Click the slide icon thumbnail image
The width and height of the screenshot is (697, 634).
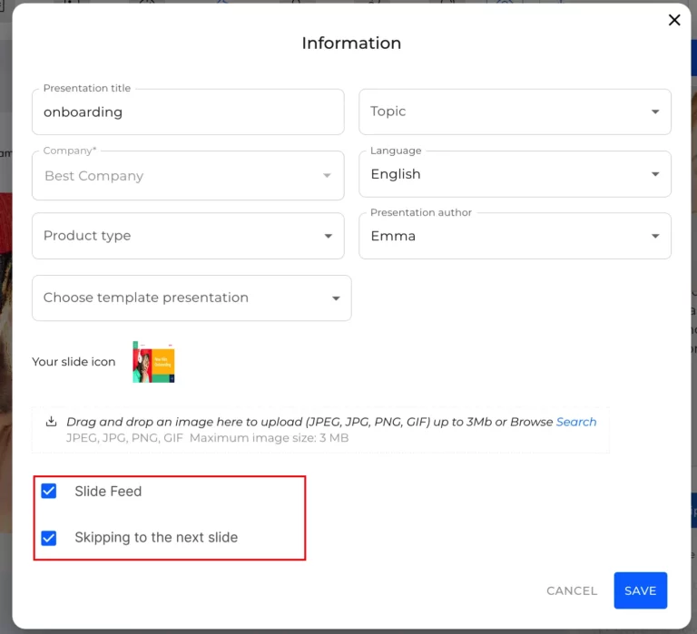click(x=153, y=362)
